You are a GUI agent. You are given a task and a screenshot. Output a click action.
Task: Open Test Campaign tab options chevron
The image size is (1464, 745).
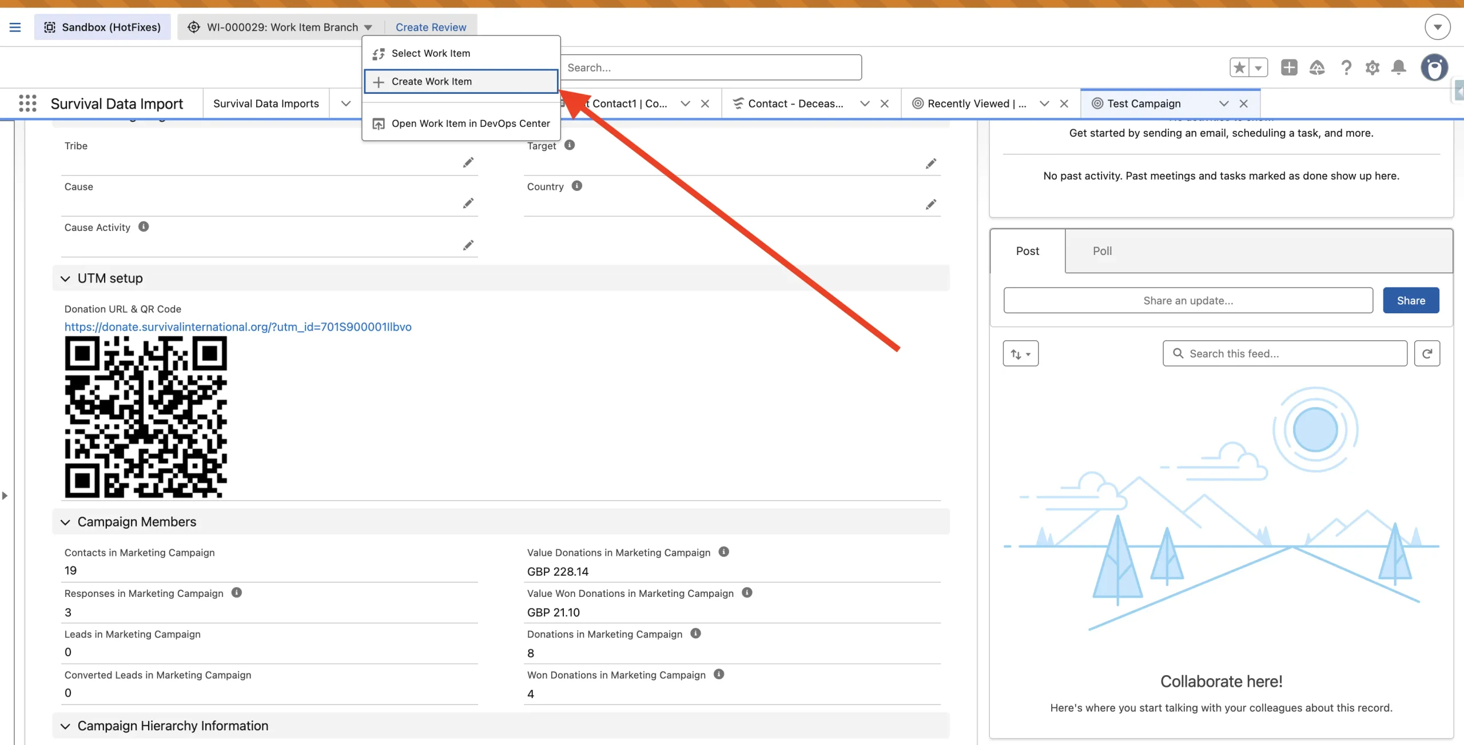pyautogui.click(x=1224, y=103)
